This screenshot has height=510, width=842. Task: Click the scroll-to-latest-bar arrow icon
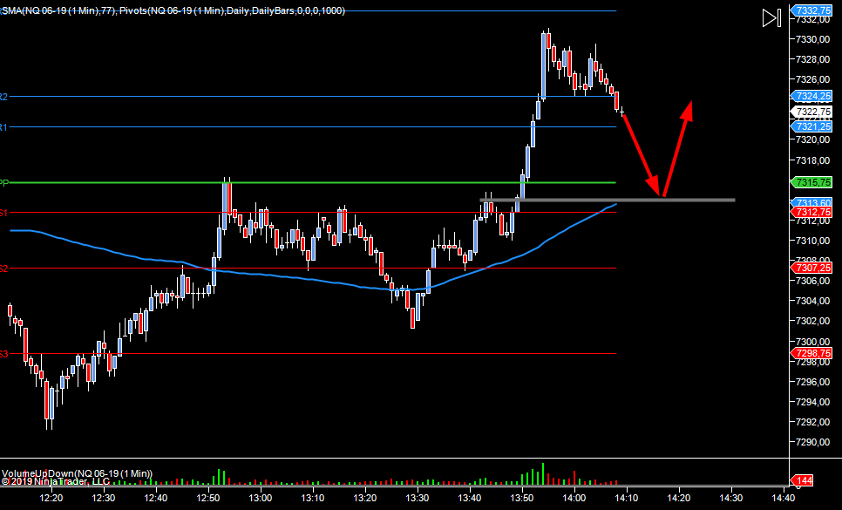(x=771, y=18)
